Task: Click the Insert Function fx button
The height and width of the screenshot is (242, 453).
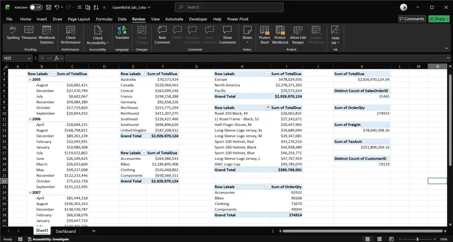Action: (57, 58)
